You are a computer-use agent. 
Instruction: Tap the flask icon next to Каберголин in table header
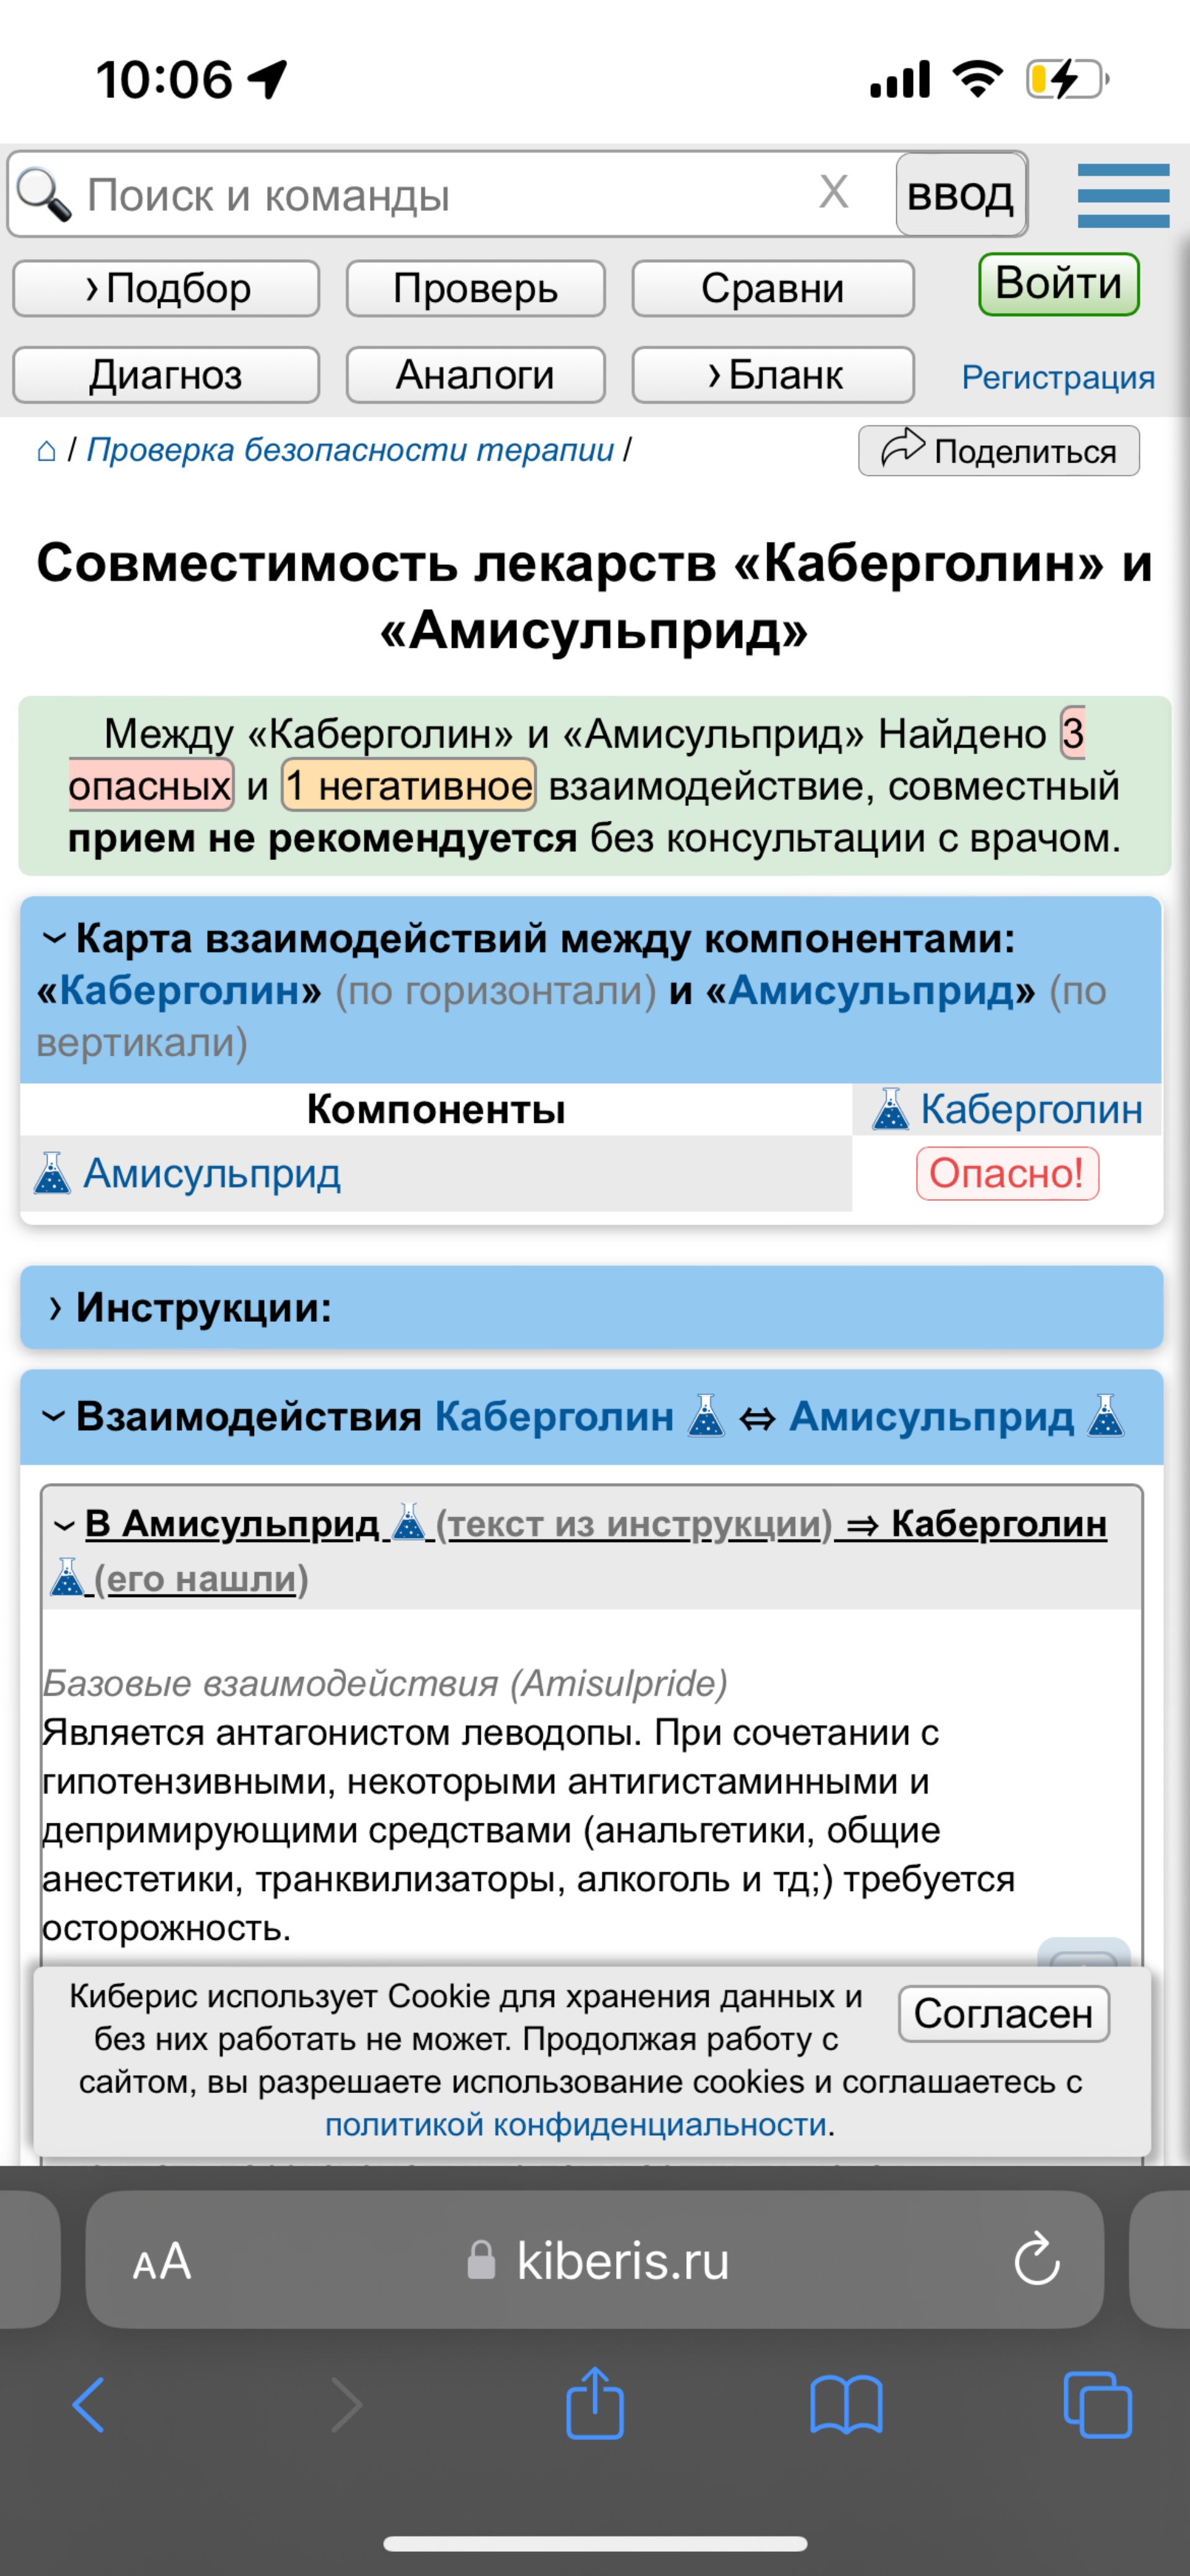(x=890, y=1109)
